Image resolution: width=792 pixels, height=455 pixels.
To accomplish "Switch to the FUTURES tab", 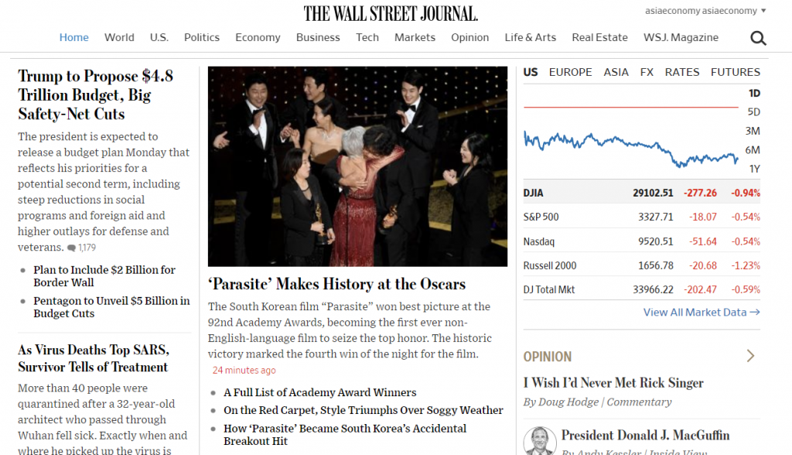I will [735, 72].
